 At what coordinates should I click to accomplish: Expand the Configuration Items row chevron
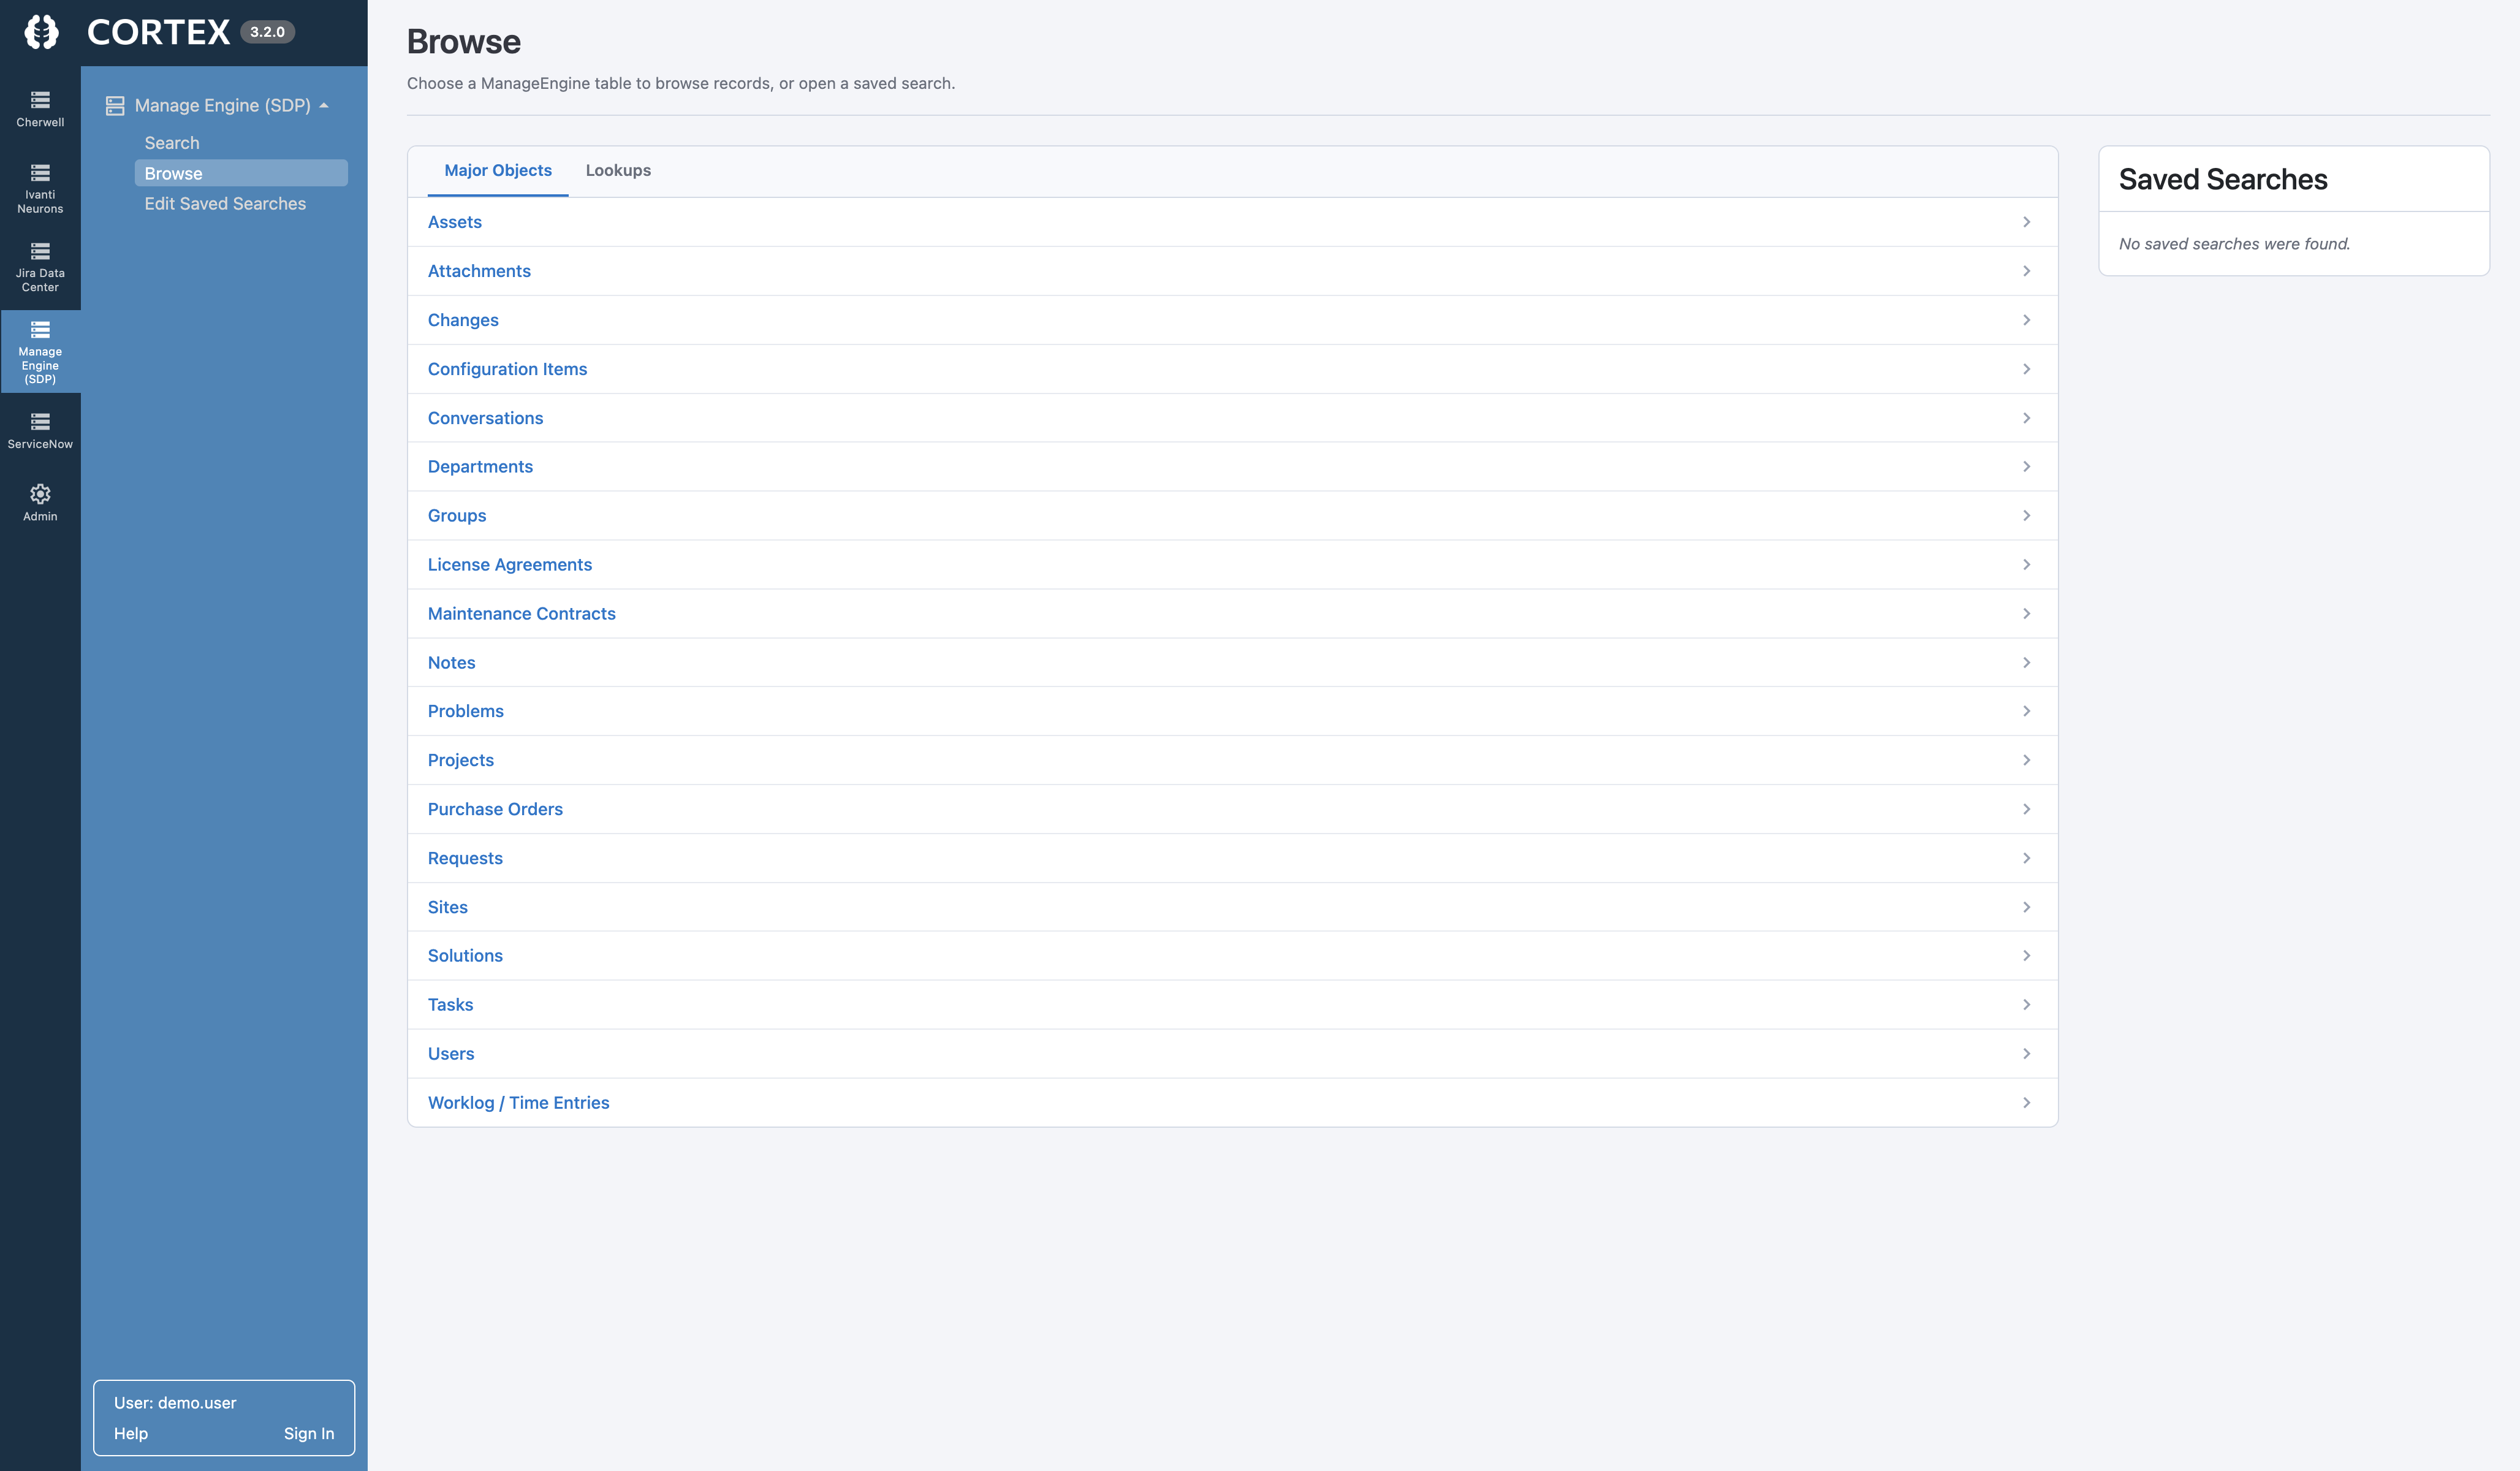[2026, 369]
